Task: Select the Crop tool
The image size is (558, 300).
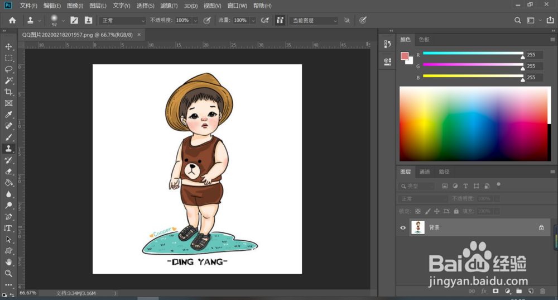Action: [8, 92]
